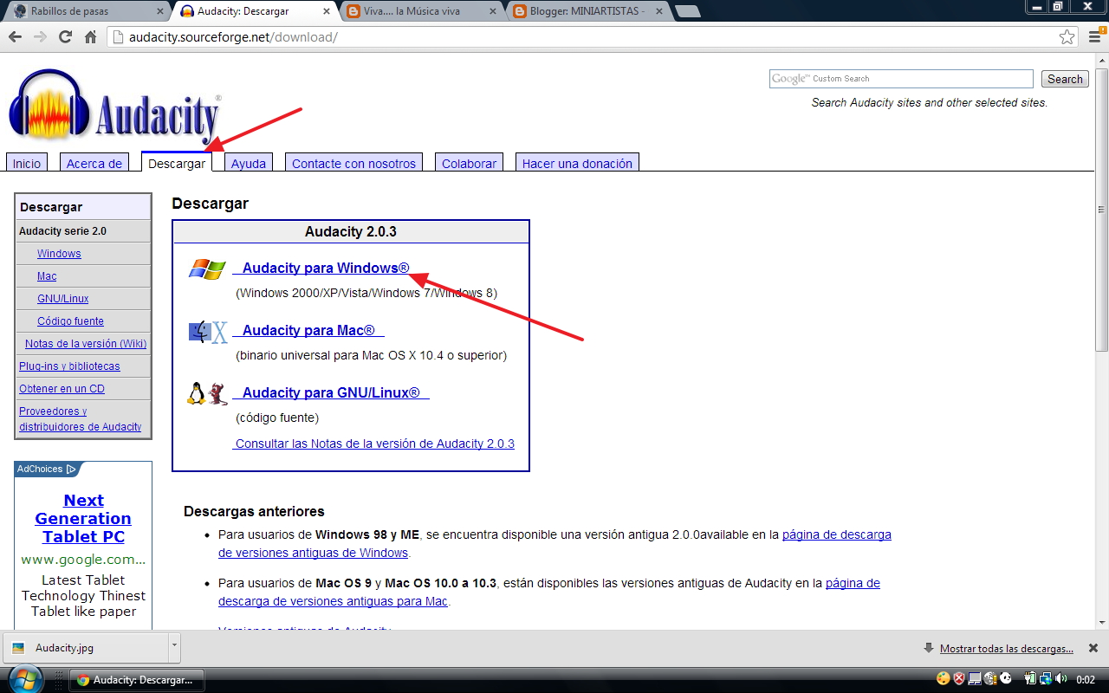Viewport: 1109px width, 693px height.
Task: Open the Obtener en un CD link
Action: 62,389
